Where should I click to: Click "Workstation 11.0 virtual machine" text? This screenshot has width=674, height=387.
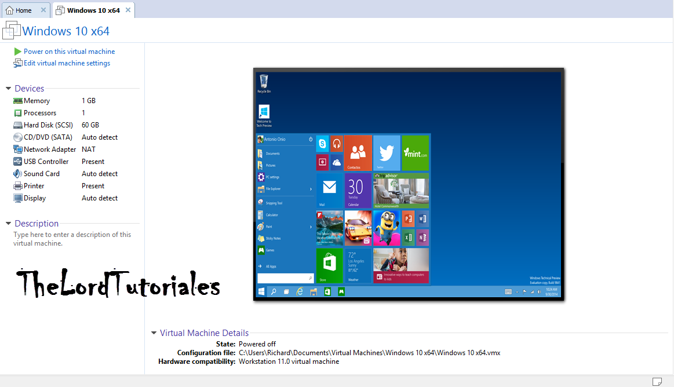click(289, 362)
